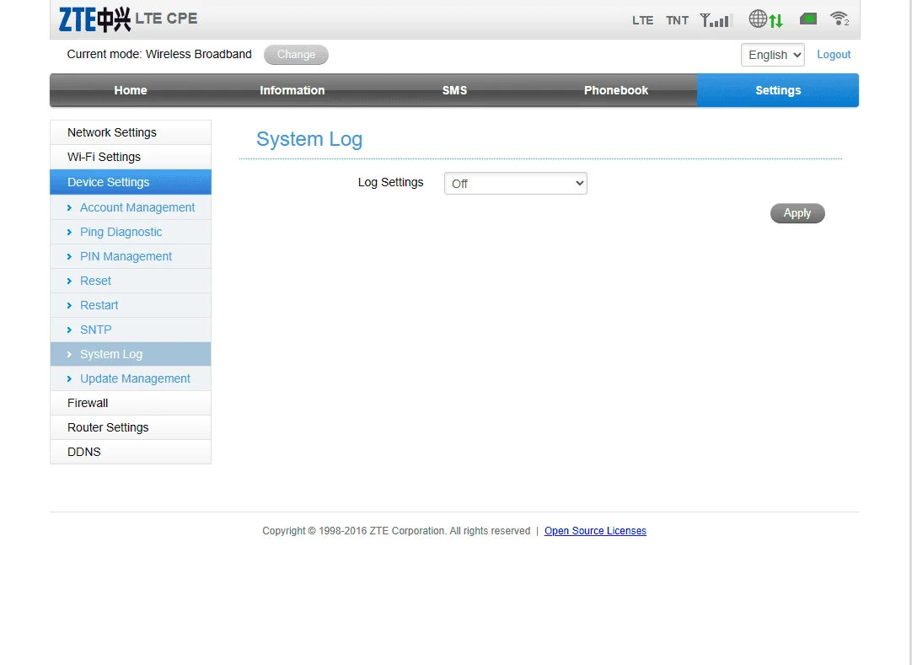Open the SNTP submenu item
912x665 pixels.
coord(131,330)
